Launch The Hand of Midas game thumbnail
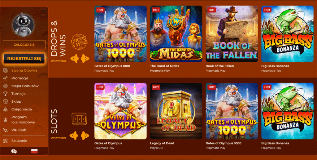The height and width of the screenshot is (160, 317). pyautogui.click(x=176, y=34)
